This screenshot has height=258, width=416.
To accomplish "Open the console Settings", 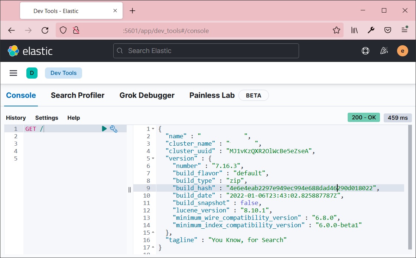I will click(47, 118).
